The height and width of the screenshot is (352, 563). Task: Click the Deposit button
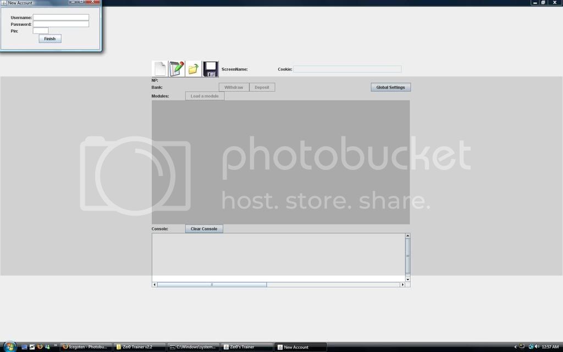point(262,87)
